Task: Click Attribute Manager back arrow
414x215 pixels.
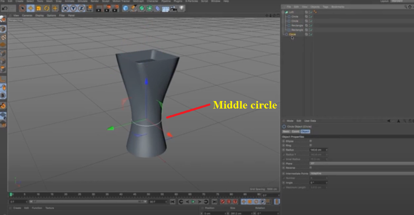Action: [389, 121]
